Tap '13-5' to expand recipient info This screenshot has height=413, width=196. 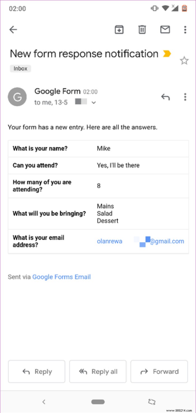61,102
